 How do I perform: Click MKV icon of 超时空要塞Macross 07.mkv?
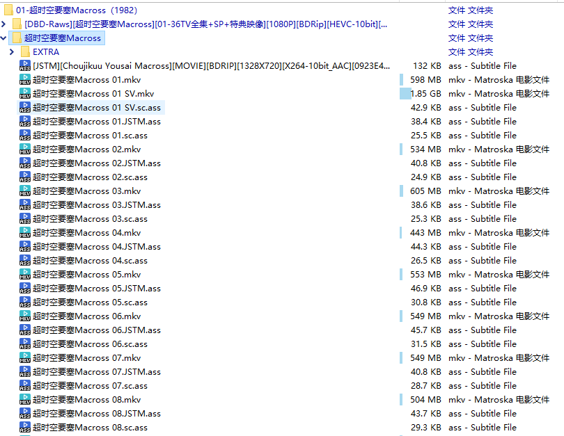point(25,358)
